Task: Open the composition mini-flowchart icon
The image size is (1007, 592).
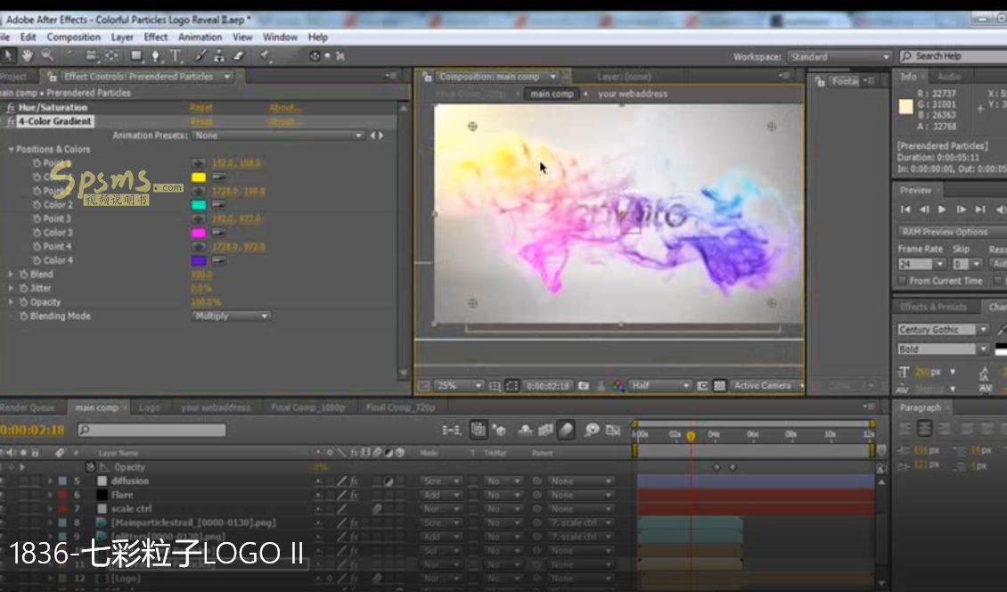Action: point(452,430)
